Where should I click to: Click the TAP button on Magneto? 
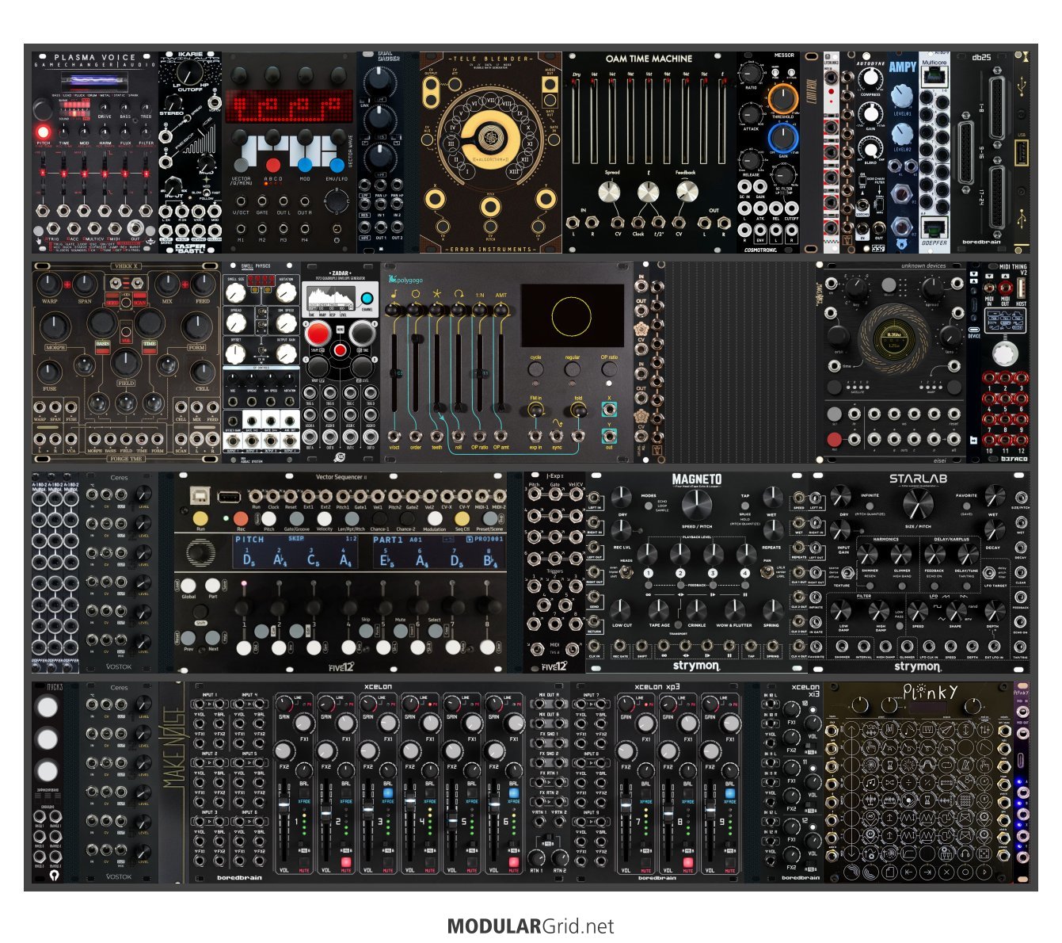745,505
